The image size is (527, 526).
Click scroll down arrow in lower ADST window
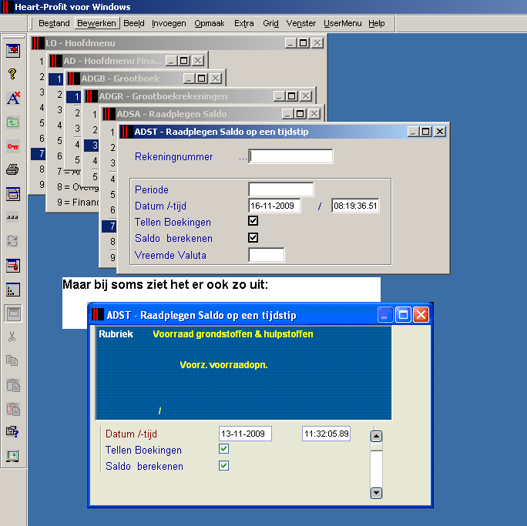(376, 493)
